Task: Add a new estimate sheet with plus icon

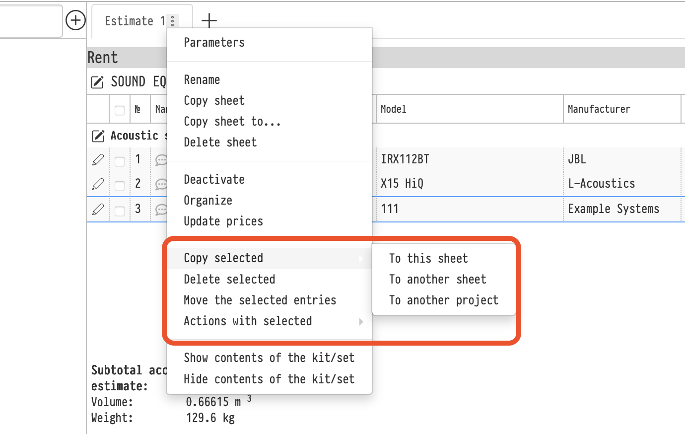Action: point(209,20)
